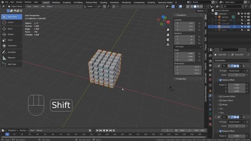Play the animation forward

107,130
